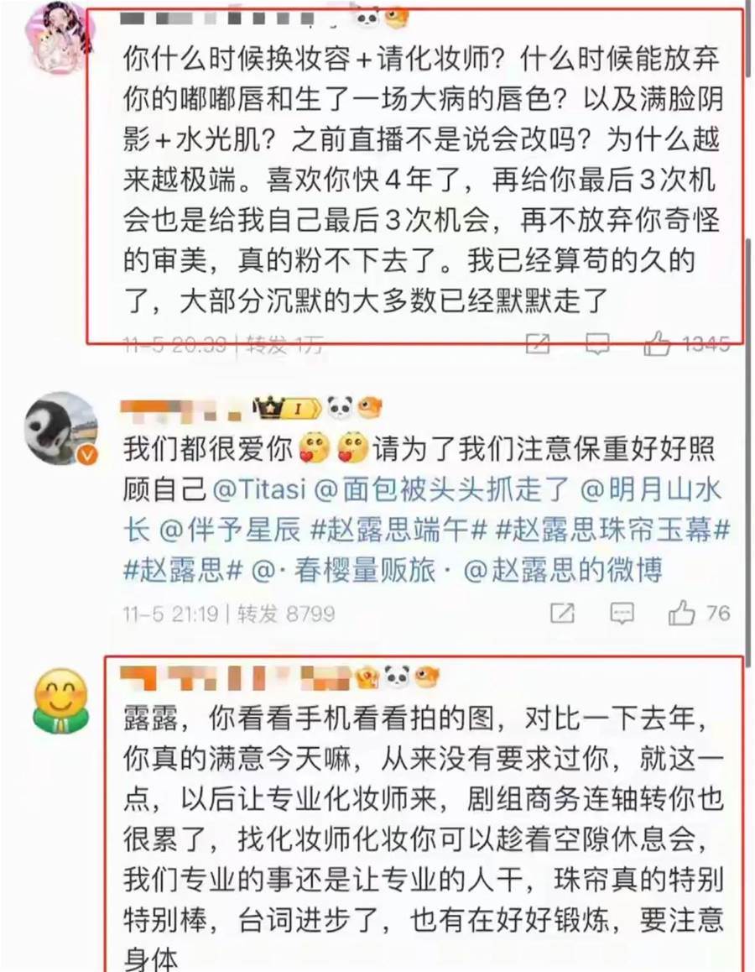This screenshot has height=972, width=755.
Task: Open the @赵露思的微博 mention
Action: point(563,570)
